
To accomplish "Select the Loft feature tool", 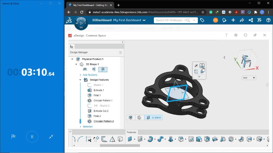I will click(171, 139).
